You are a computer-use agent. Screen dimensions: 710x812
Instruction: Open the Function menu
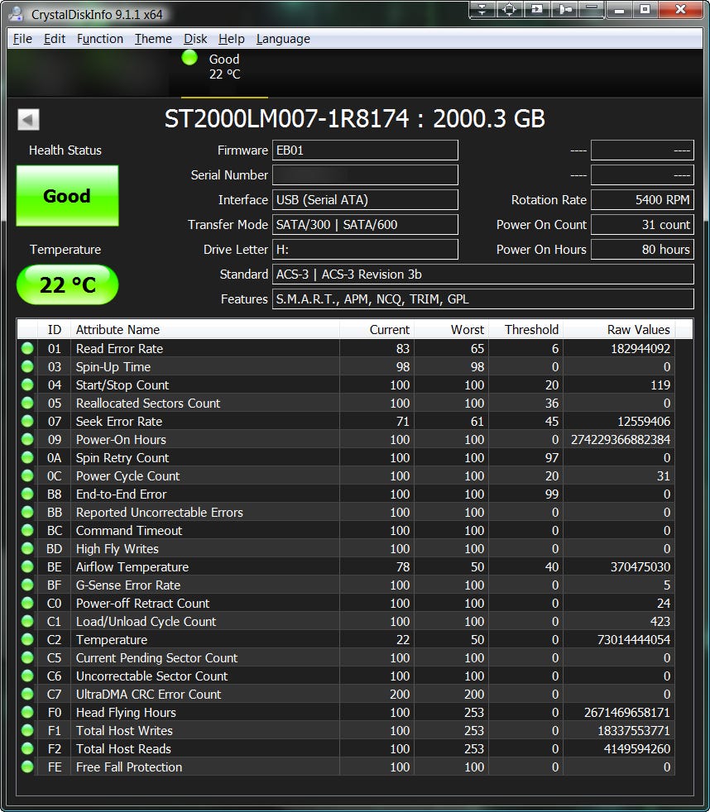[99, 39]
